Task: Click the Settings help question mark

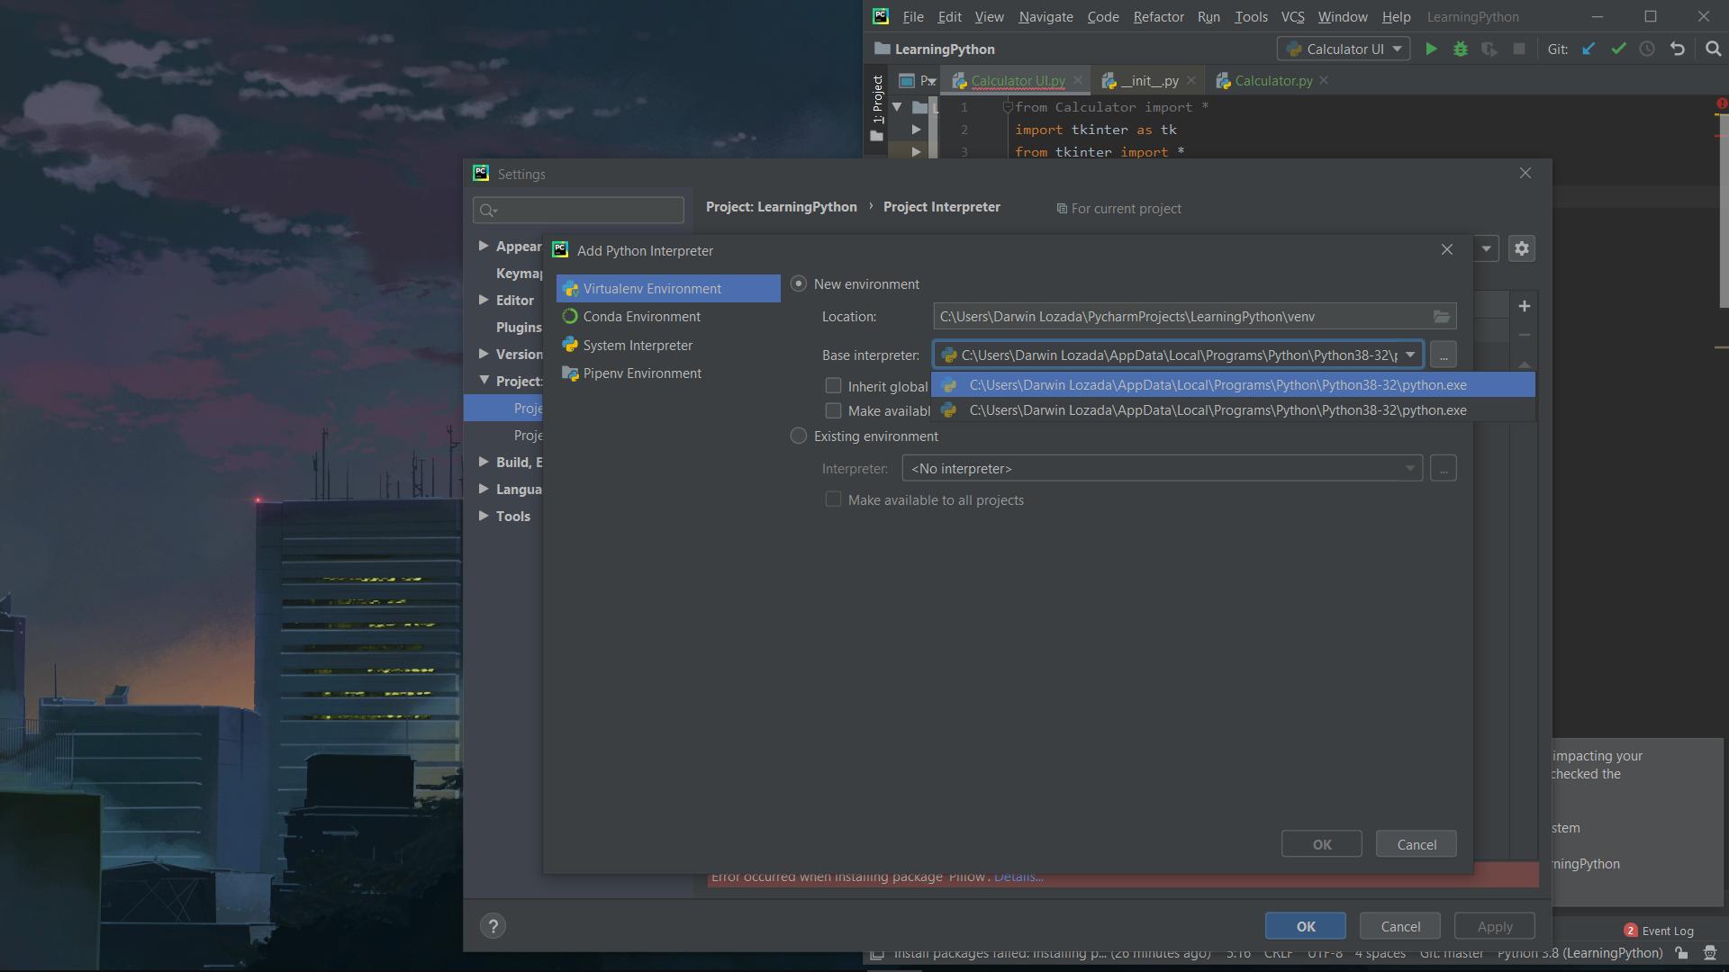Action: coord(493,926)
